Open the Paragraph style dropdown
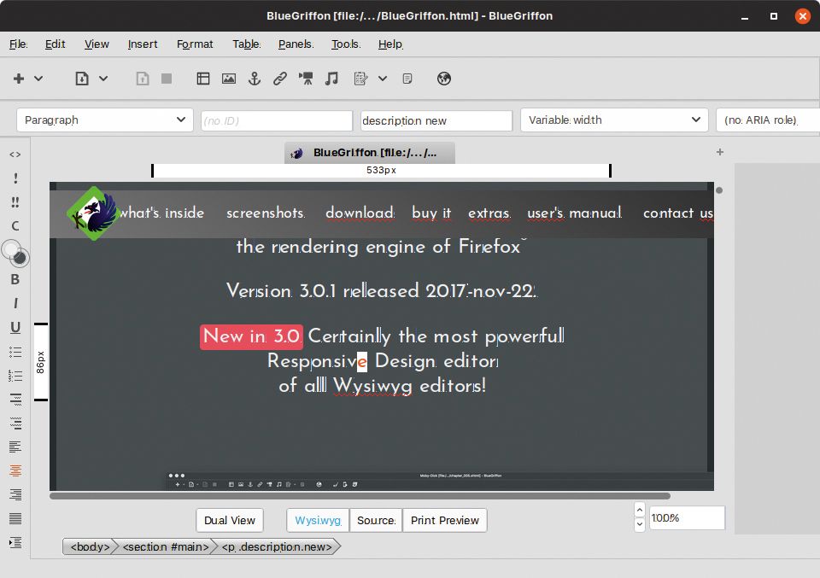This screenshot has height=578, width=820. (x=104, y=120)
